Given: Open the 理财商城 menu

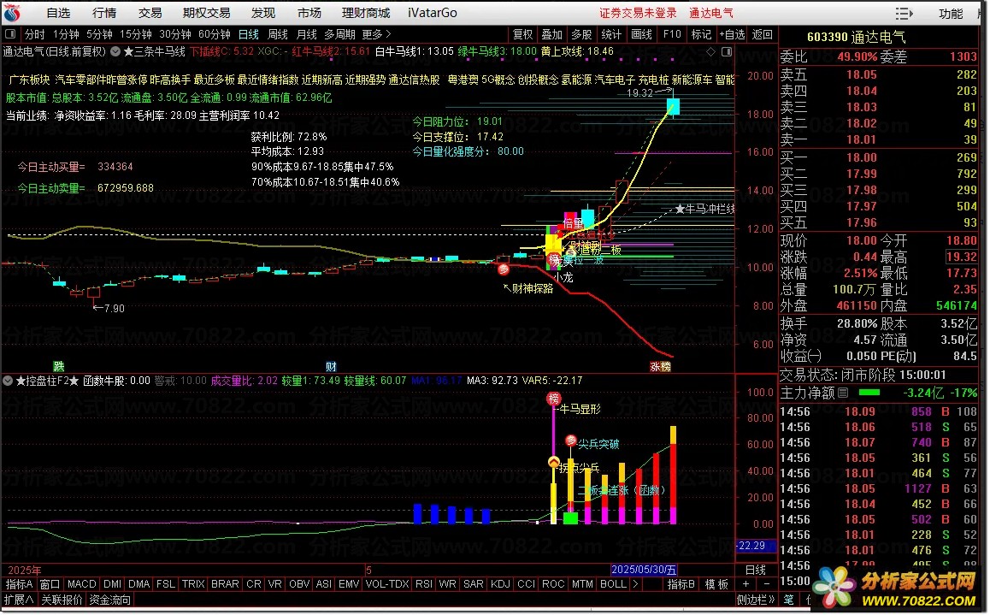Looking at the screenshot, I should coord(366,13).
